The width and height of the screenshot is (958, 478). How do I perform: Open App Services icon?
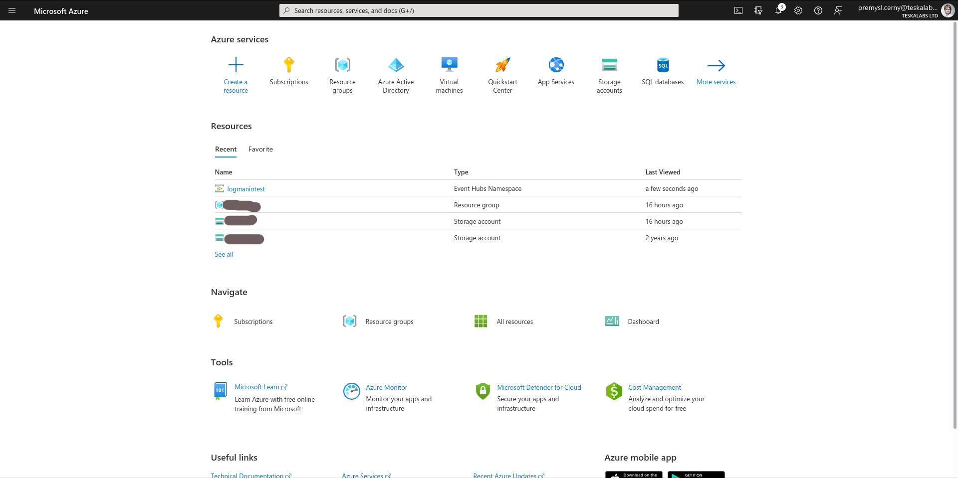[x=556, y=65]
